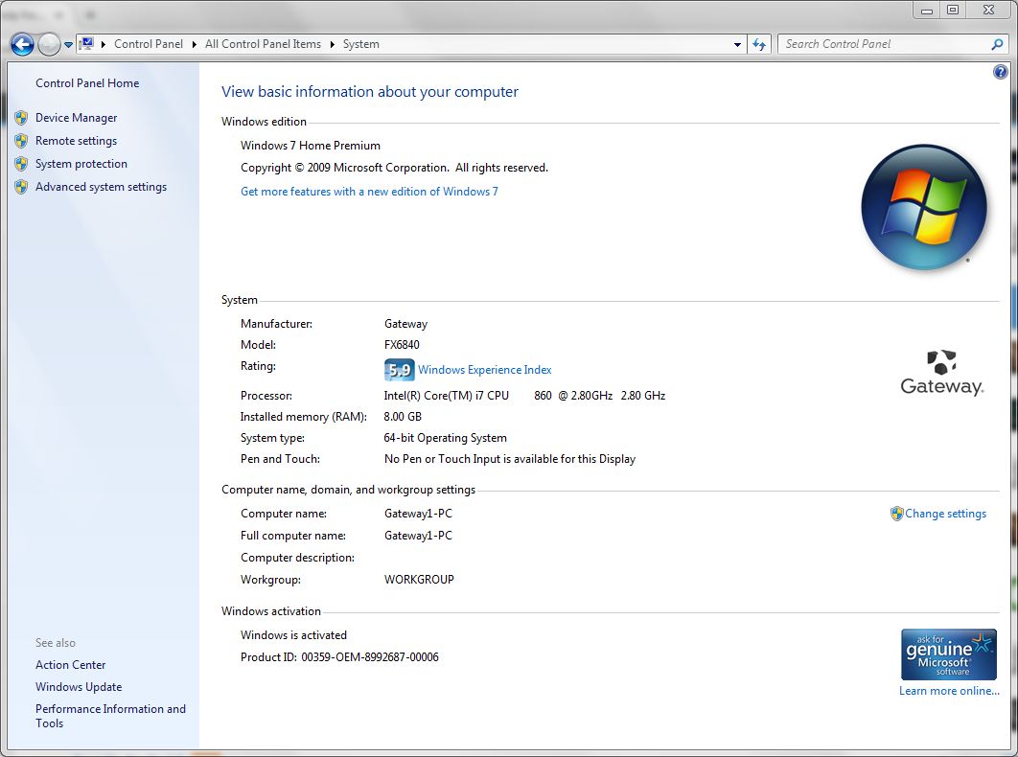Focus the Search Control Panel field

pos(887,44)
